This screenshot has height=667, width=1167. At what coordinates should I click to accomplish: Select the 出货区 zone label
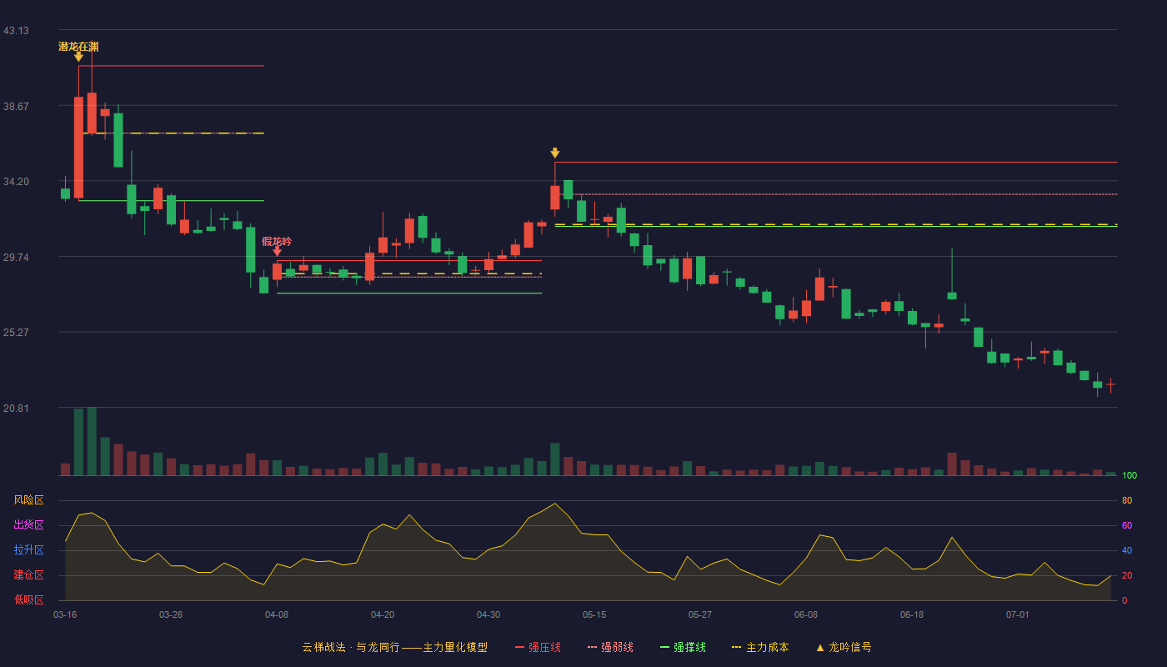(x=28, y=525)
